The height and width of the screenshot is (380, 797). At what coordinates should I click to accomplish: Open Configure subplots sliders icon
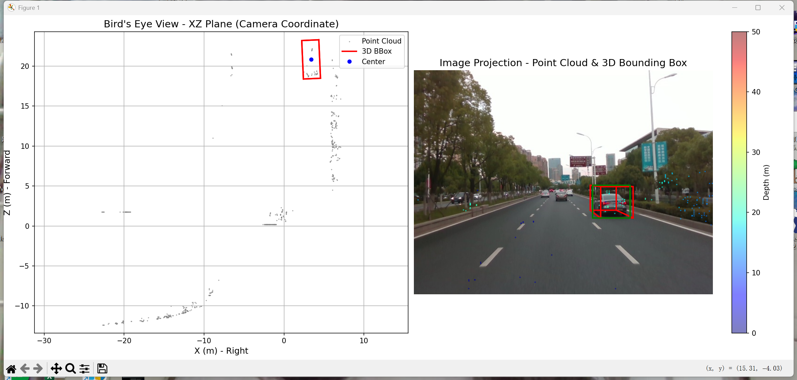tap(84, 369)
